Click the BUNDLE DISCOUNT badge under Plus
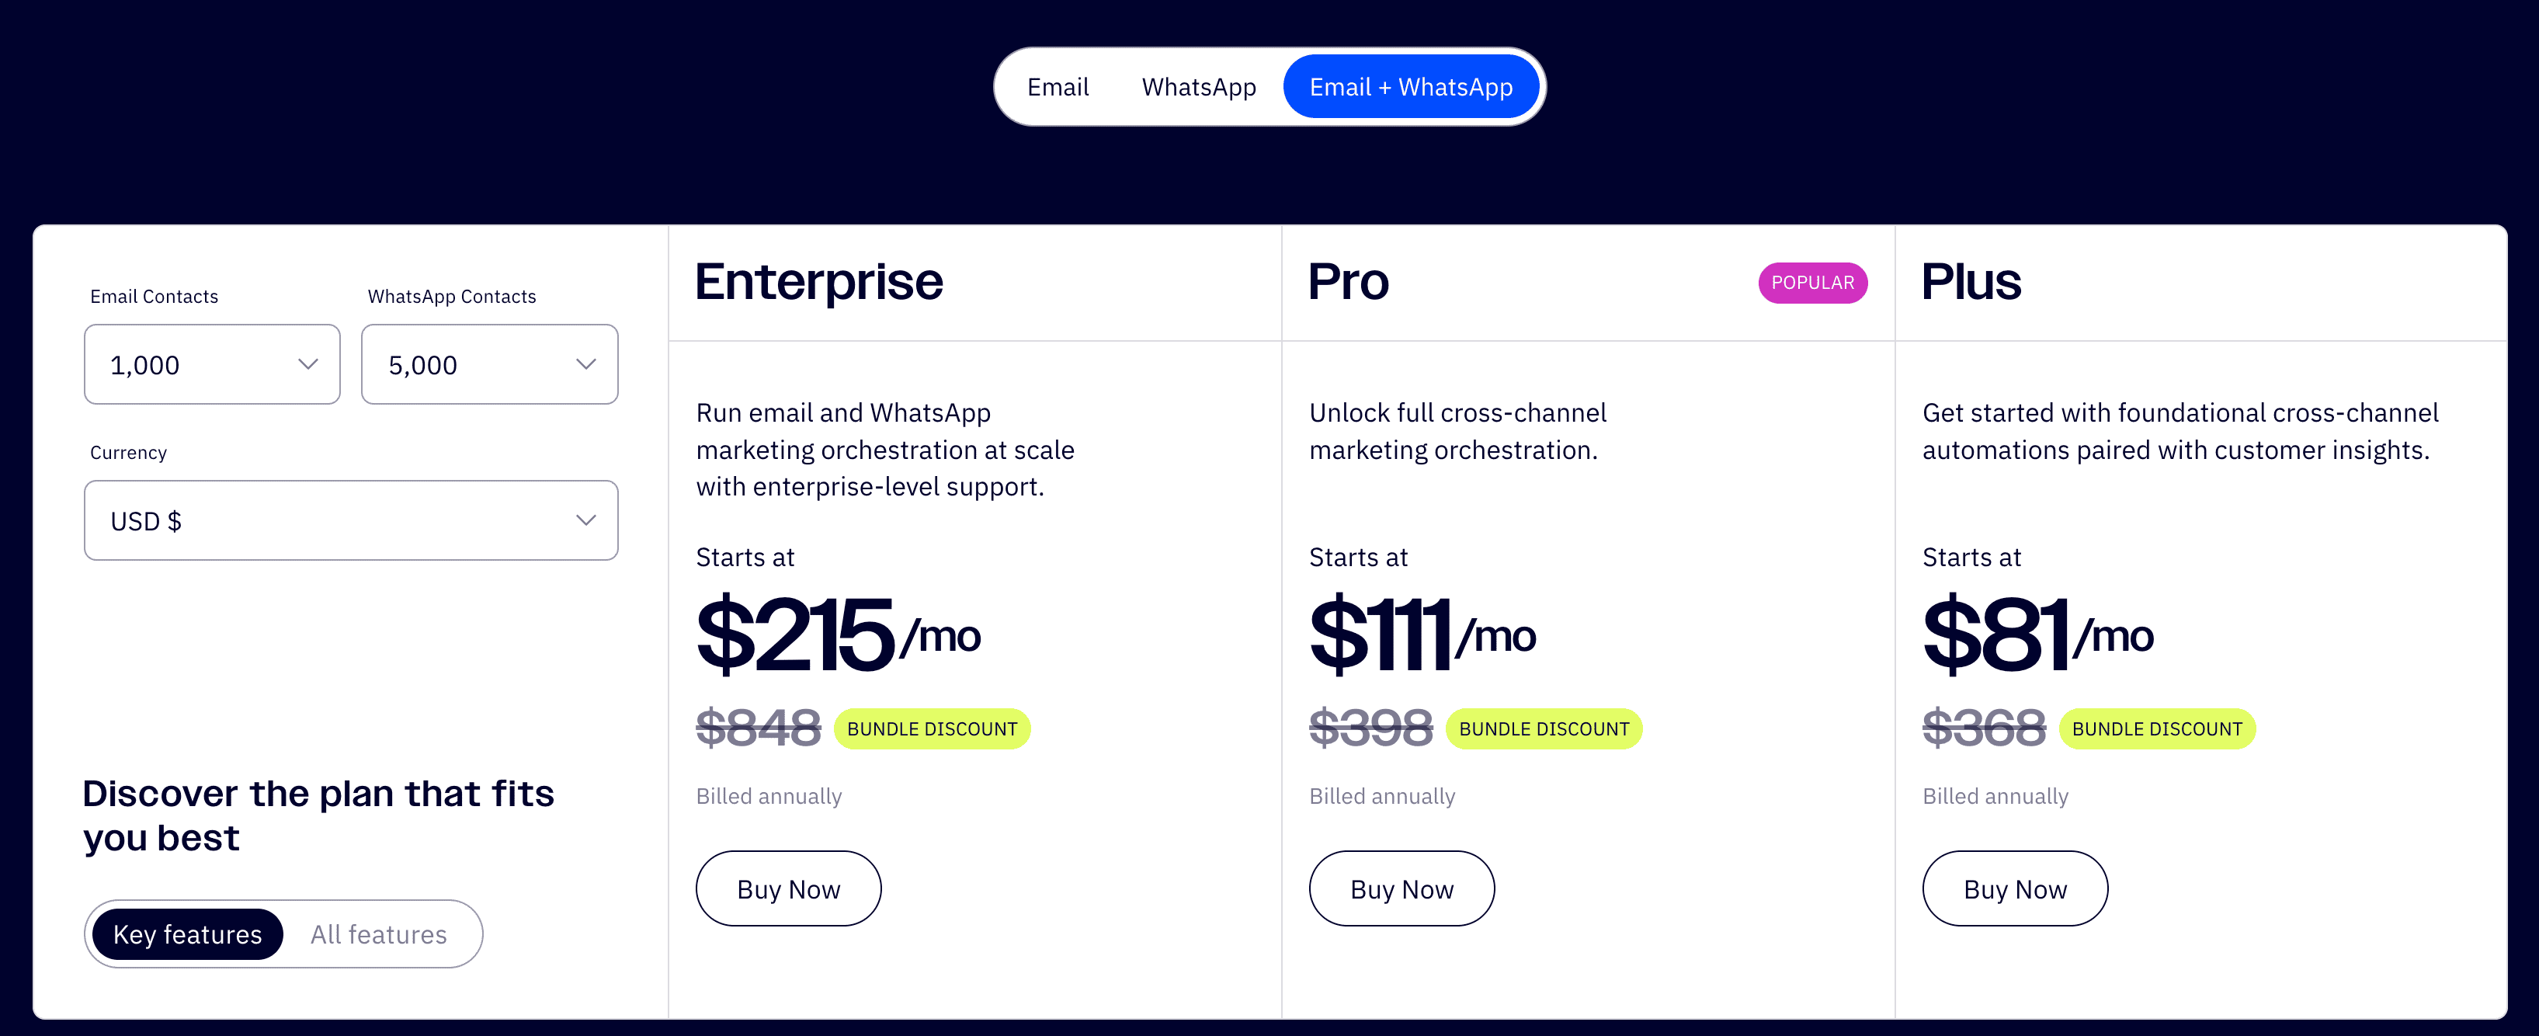The height and width of the screenshot is (1036, 2539). 2158,729
